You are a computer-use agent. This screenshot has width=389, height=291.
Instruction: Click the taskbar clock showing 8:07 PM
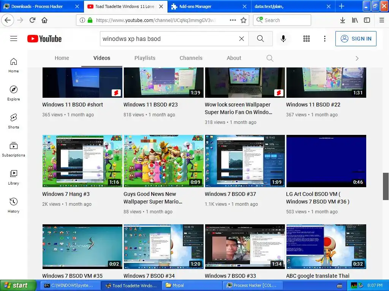(375, 285)
